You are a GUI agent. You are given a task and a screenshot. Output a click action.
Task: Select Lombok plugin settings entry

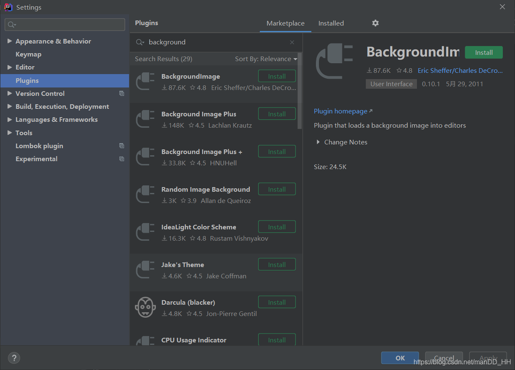[39, 146]
